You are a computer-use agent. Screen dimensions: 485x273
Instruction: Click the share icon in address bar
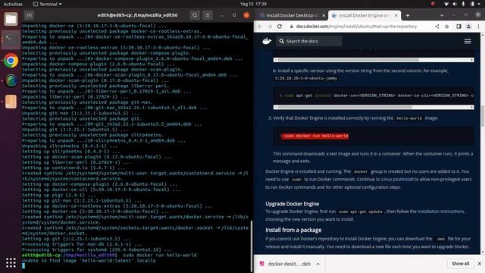point(437,27)
